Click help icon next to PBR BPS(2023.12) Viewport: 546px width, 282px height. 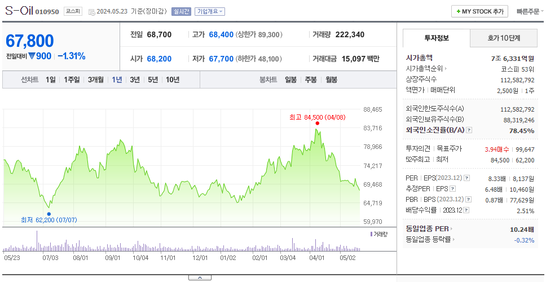[469, 200]
